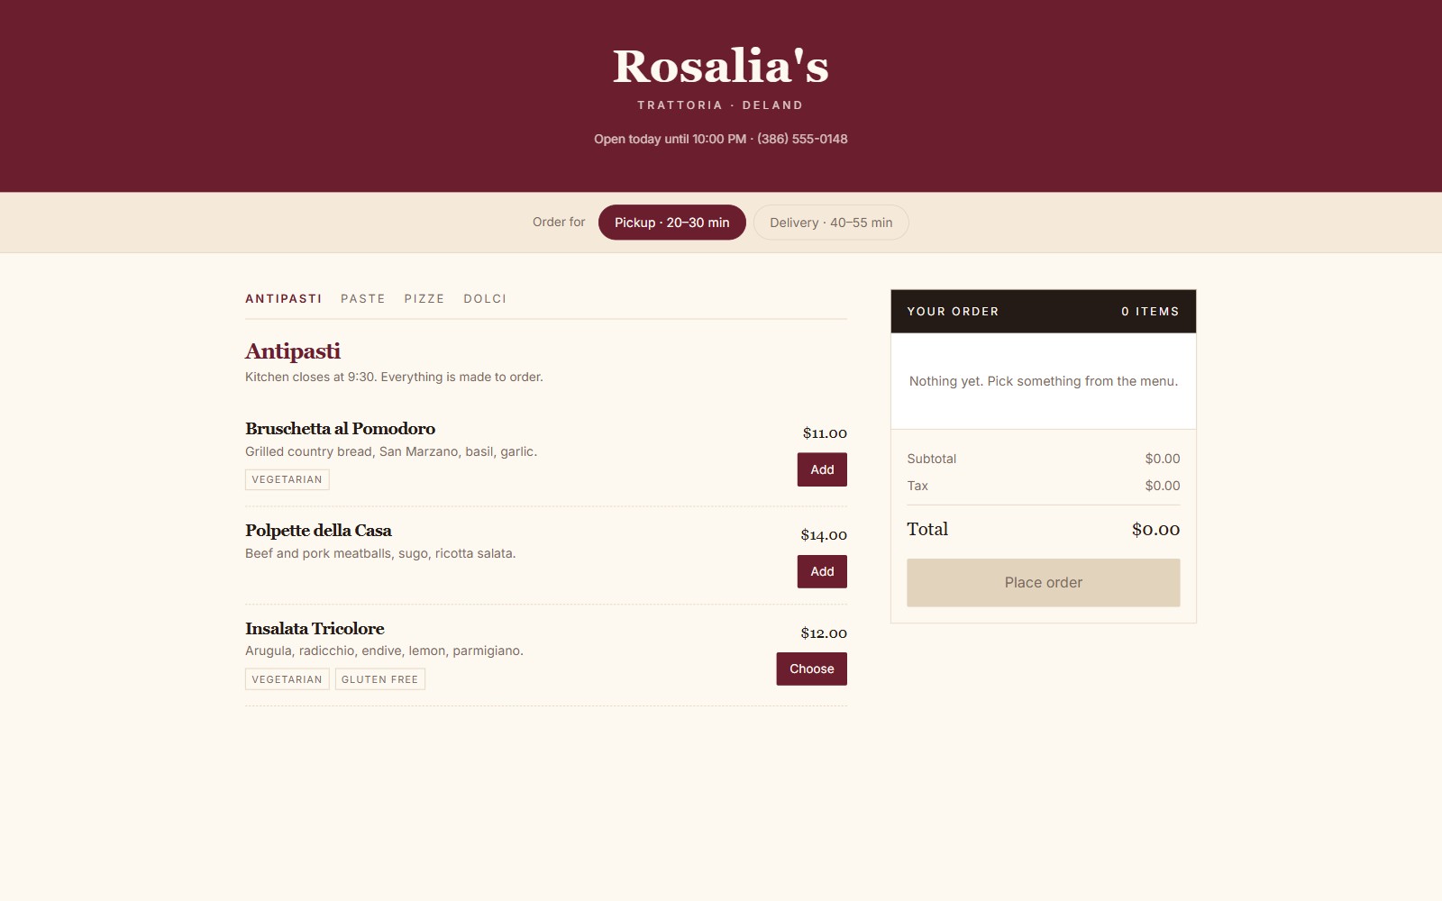Go to the Pizze tab
Image resolution: width=1442 pixels, height=901 pixels.
click(x=424, y=299)
